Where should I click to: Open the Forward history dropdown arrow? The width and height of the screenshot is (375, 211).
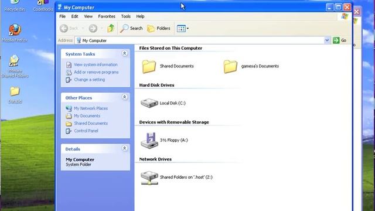tap(101, 29)
